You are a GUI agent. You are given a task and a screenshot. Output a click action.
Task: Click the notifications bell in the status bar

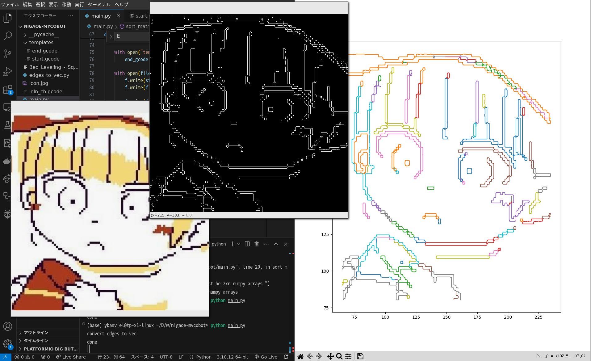click(x=286, y=357)
